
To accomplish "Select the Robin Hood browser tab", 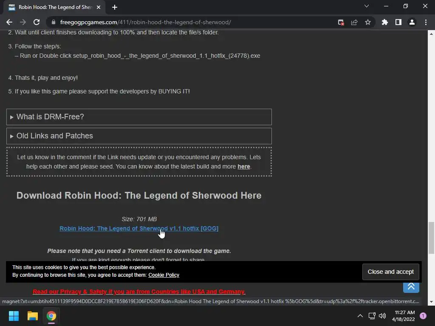I will 54,7.
